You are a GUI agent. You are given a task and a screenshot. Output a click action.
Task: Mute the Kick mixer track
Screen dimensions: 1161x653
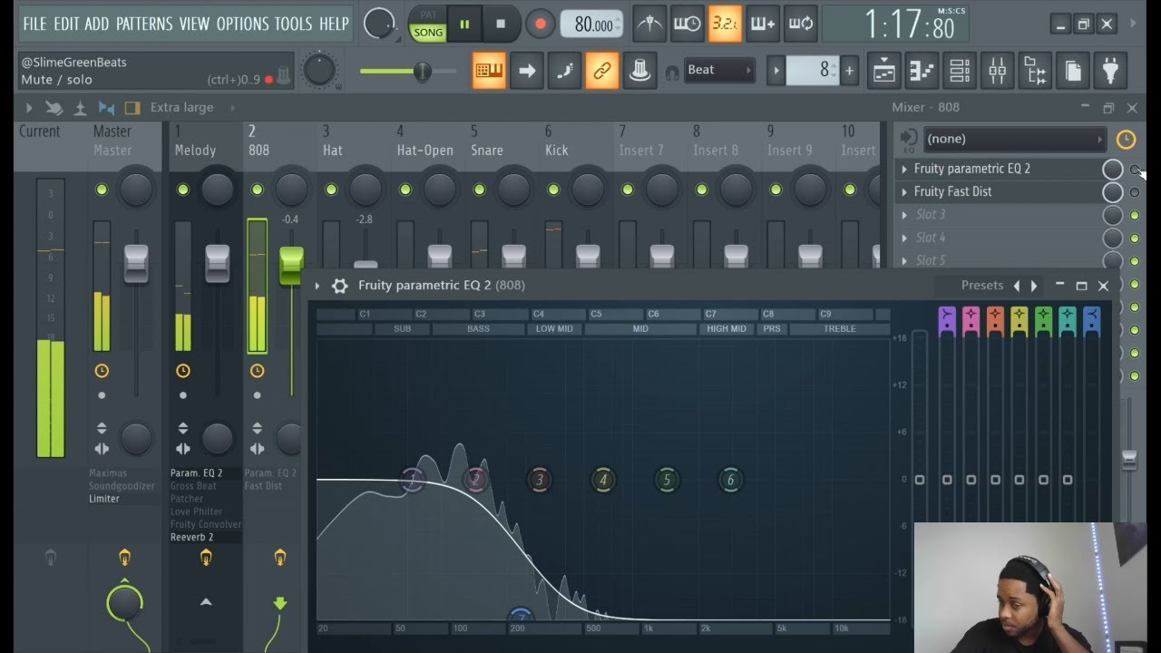tap(554, 190)
